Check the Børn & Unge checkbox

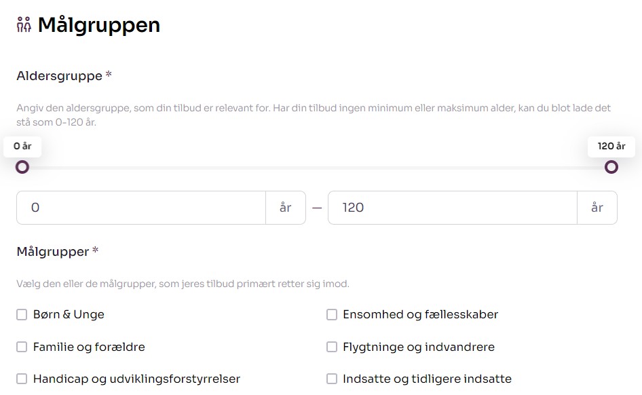tap(22, 315)
